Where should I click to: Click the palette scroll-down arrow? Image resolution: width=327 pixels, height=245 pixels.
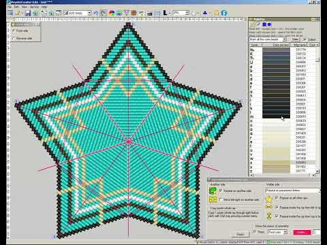click(317, 171)
